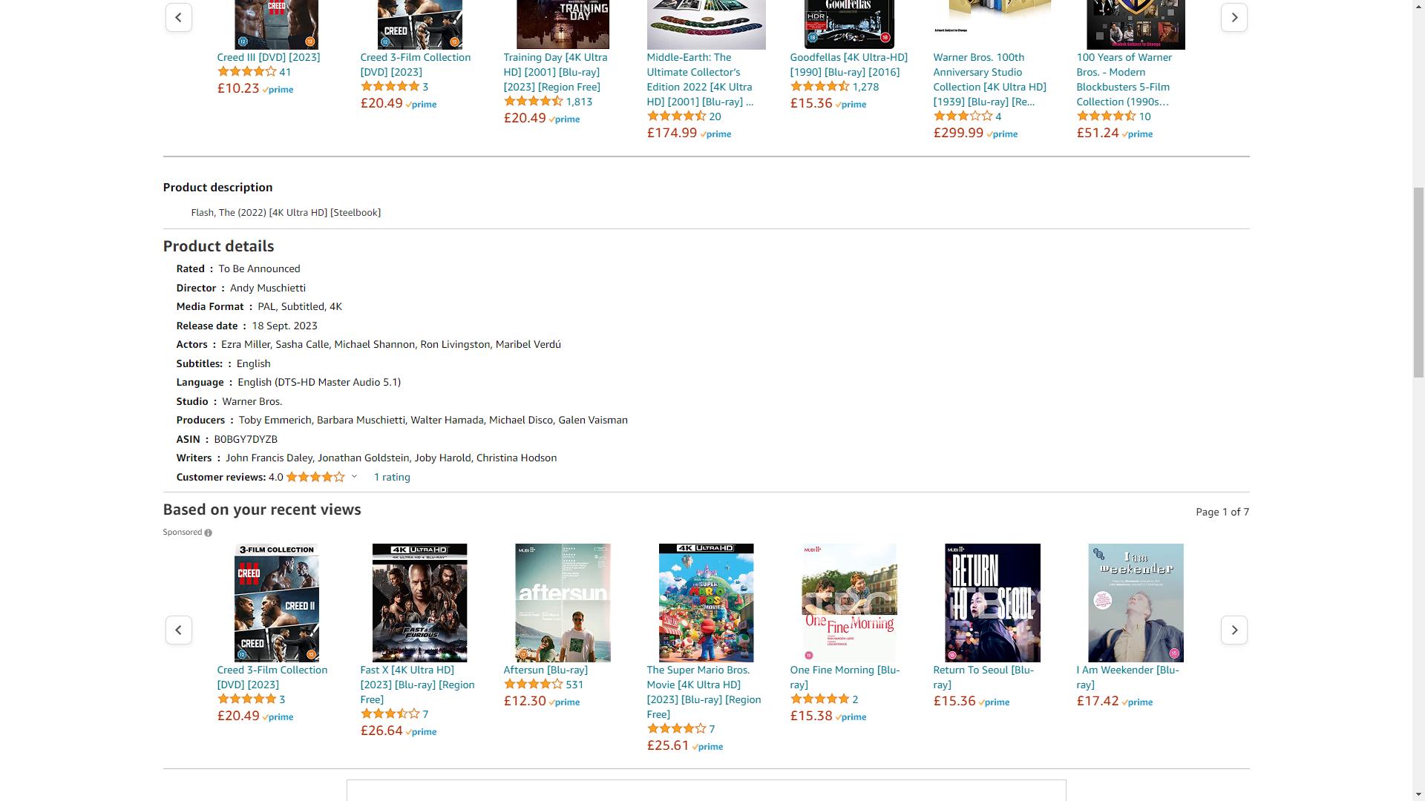
Task: Open the 1 rating reviews link
Action: click(x=392, y=477)
